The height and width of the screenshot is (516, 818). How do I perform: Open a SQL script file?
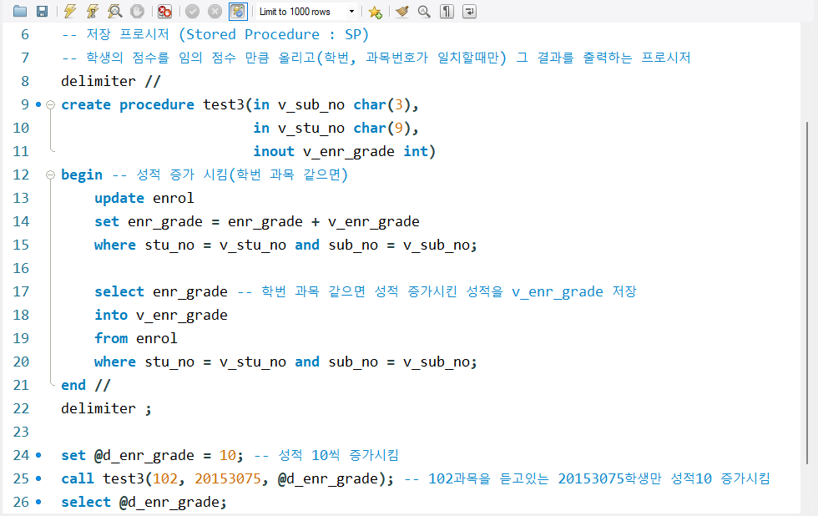click(20, 11)
